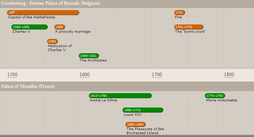Jump to the year 1600 link
This screenshot has width=254, height=137.
85,75
